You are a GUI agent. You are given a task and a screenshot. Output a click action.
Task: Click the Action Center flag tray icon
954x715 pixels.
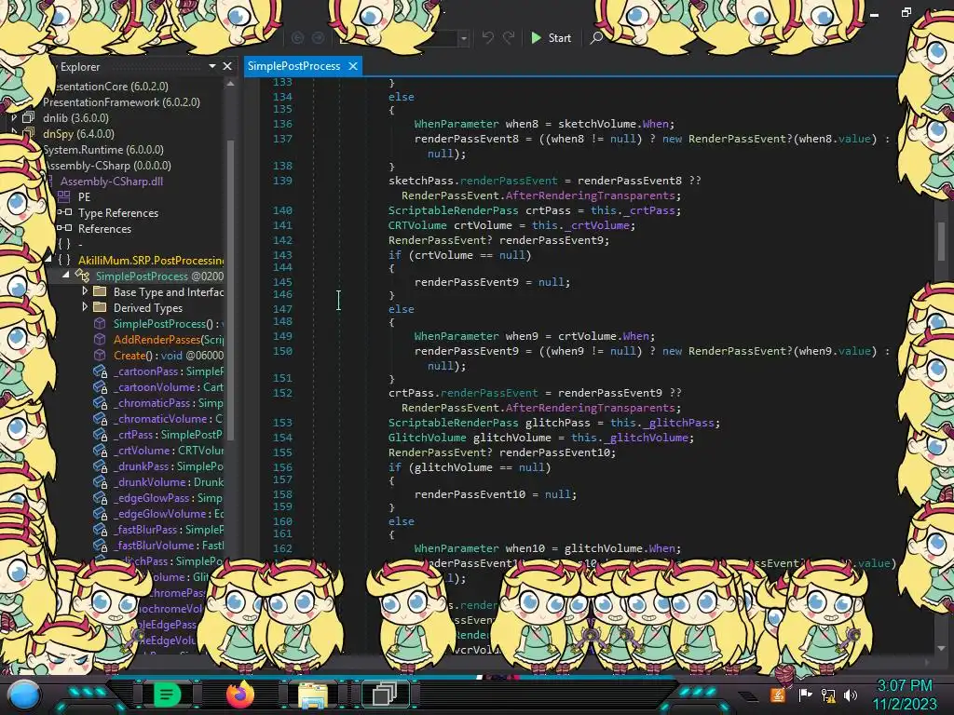pyautogui.click(x=805, y=695)
